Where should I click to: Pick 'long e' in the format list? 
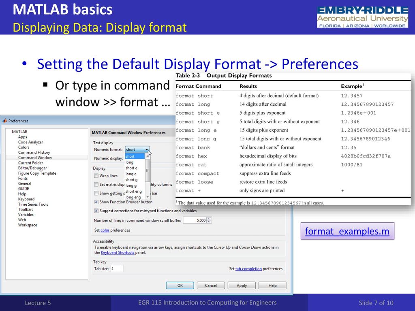pyautogui.click(x=135, y=174)
